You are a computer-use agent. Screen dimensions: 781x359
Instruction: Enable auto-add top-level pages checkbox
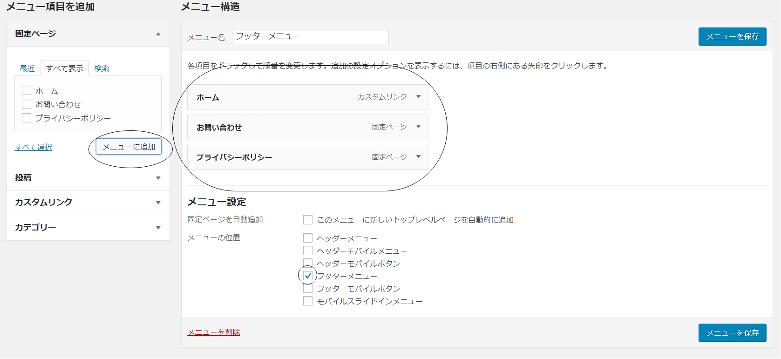point(308,220)
